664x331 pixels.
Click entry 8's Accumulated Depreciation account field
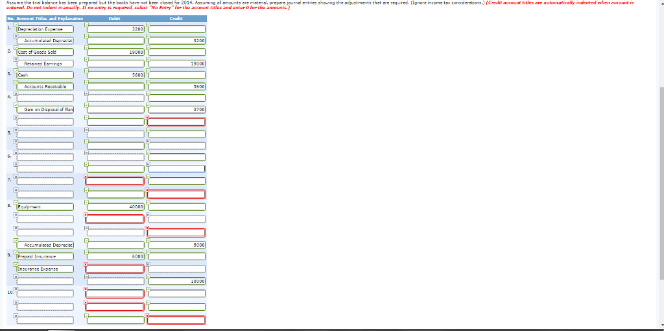(45, 245)
